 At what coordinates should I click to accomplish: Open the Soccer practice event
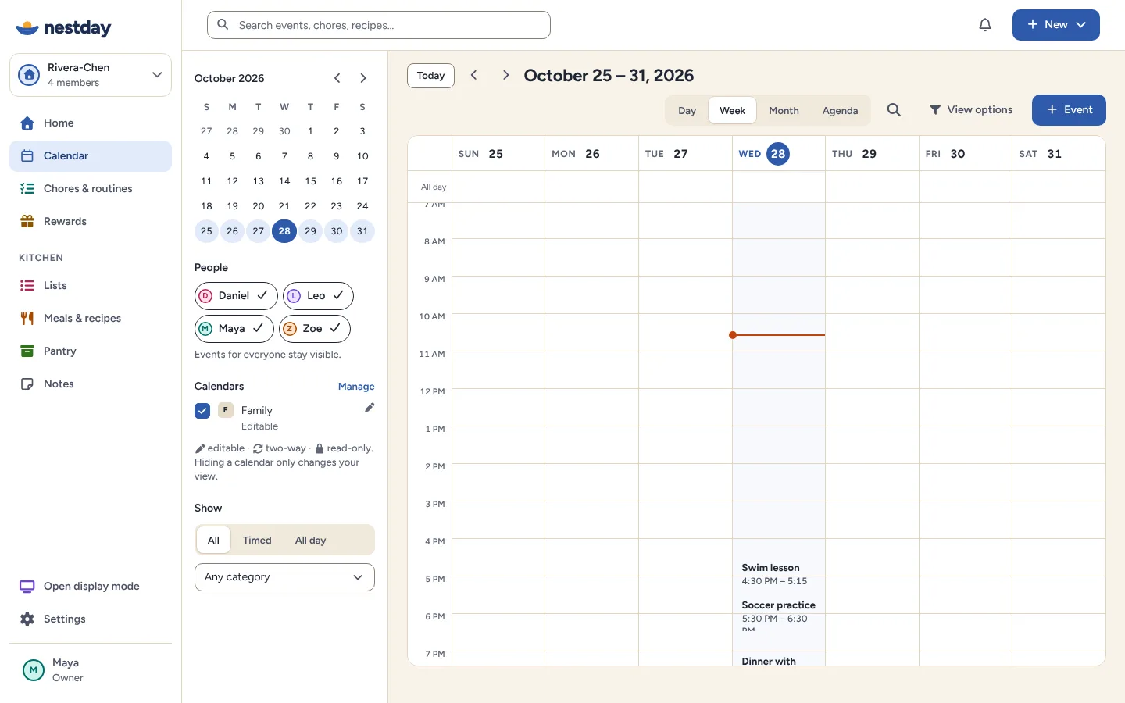pos(778,613)
